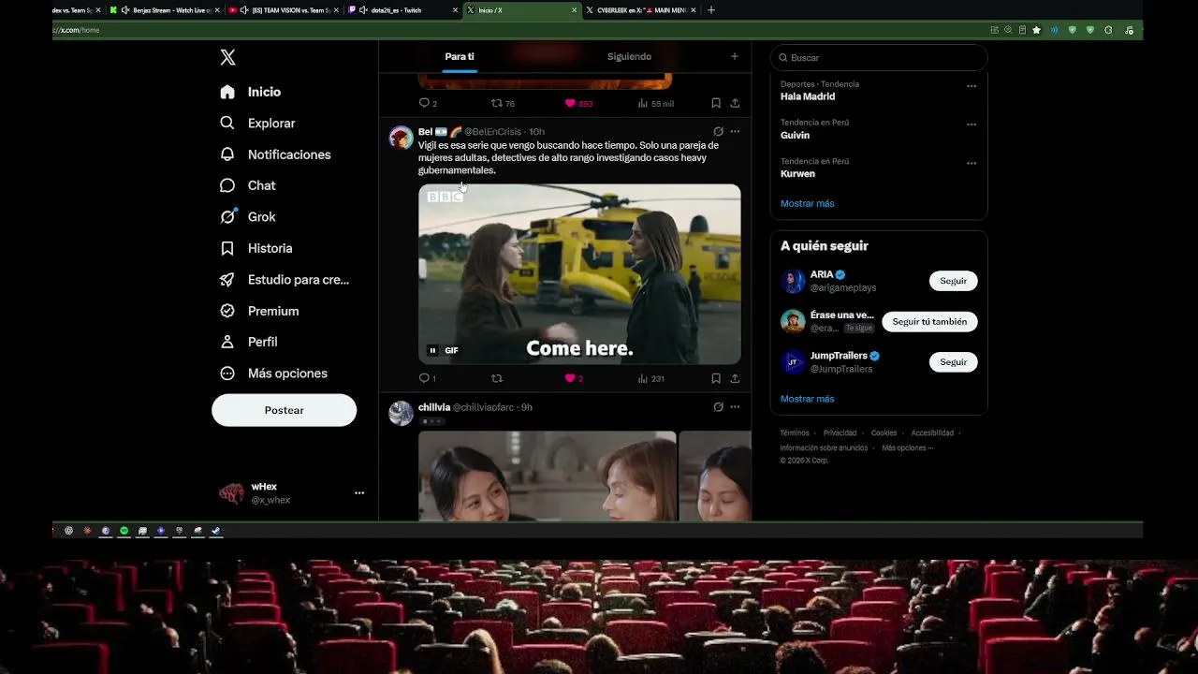
Task: Click the Postear button
Action: [285, 410]
